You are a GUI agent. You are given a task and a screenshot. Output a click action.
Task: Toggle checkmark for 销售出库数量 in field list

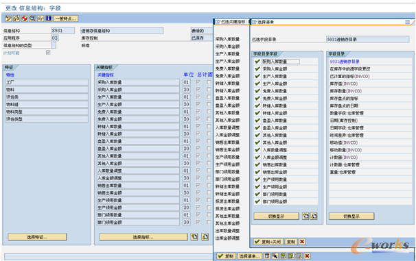(x=257, y=164)
